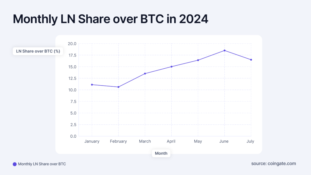The image size is (311, 175).
Task: Click the source: coingate.com text
Action: (274, 163)
